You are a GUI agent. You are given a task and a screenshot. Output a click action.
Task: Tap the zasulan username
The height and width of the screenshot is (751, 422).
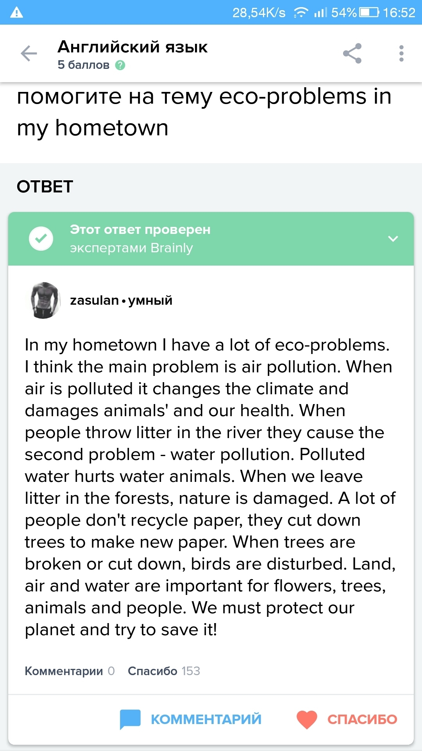94,300
